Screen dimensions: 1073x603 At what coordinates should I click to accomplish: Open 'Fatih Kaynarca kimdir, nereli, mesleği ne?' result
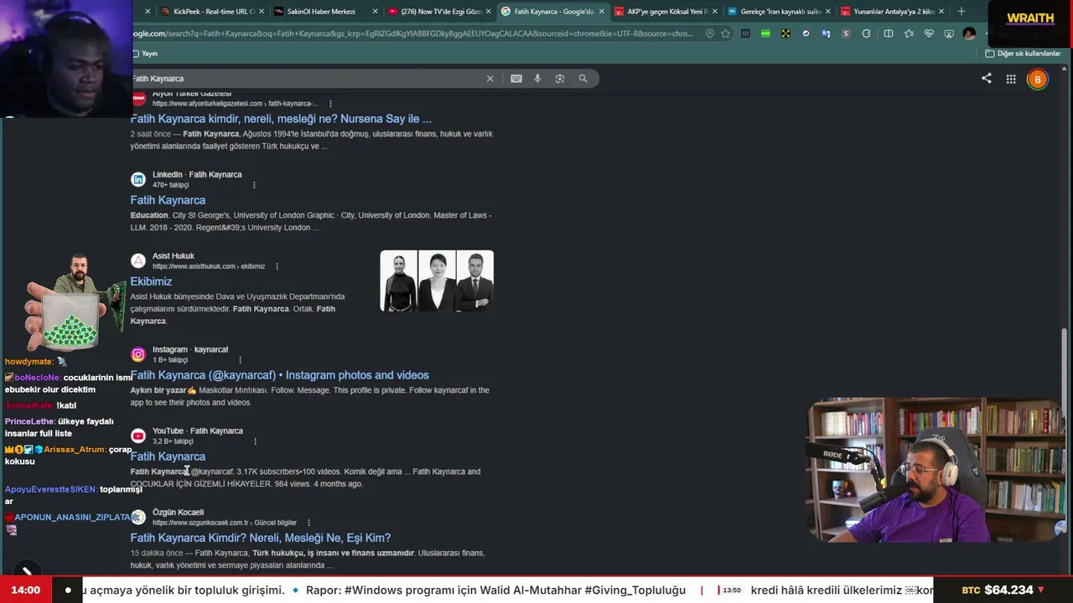click(x=281, y=119)
